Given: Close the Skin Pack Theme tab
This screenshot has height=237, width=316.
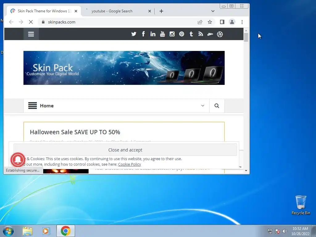Looking at the screenshot, I should (x=76, y=11).
